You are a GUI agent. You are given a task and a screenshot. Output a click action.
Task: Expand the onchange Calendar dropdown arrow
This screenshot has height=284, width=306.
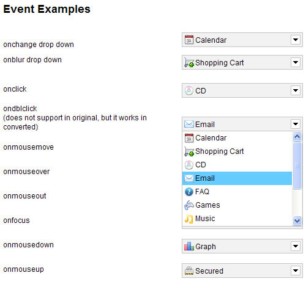(296, 40)
